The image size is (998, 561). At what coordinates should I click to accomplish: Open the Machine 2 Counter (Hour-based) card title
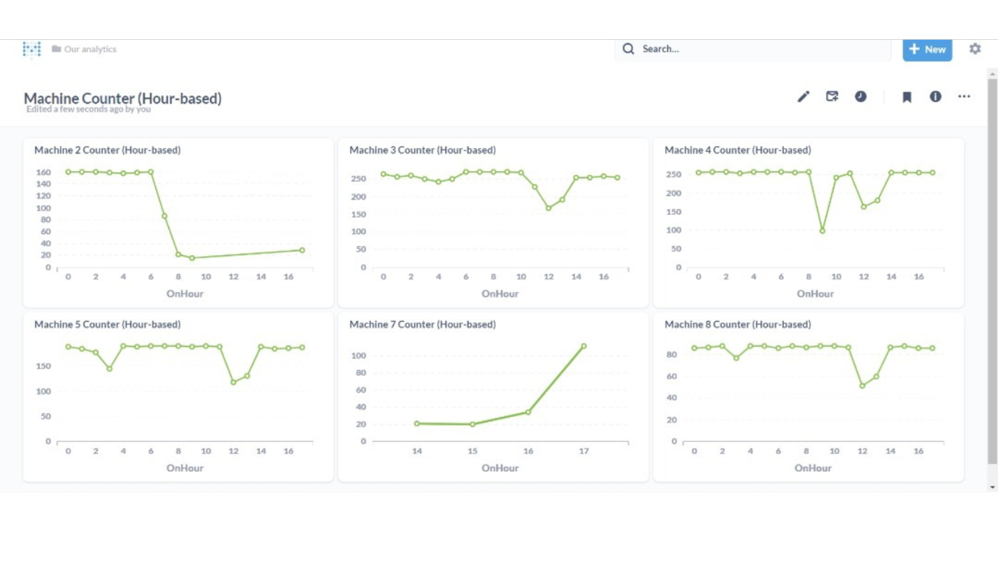pyautogui.click(x=107, y=150)
